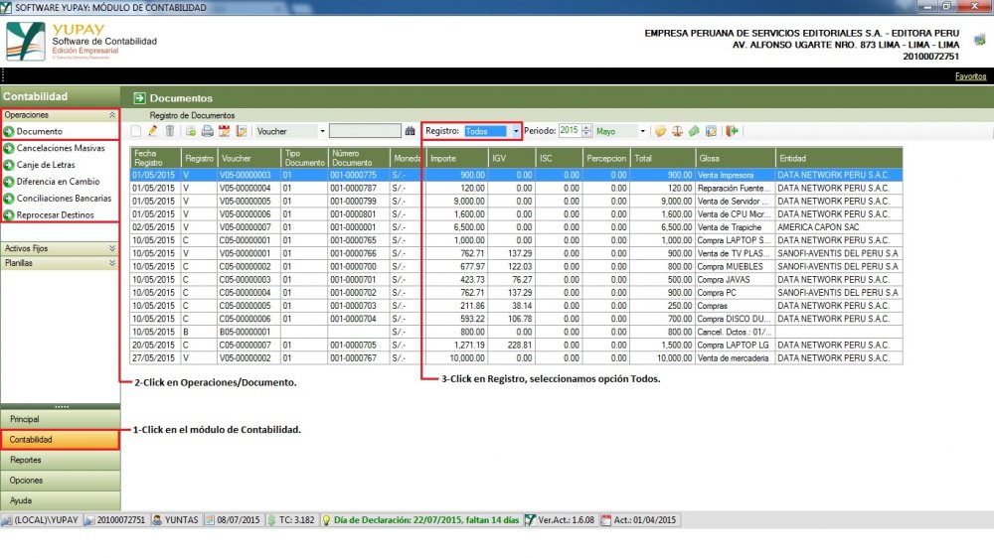The width and height of the screenshot is (994, 558).
Task: Click the open folder icon after Mayo
Action: pyautogui.click(x=661, y=131)
